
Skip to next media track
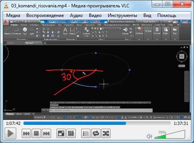46,133
